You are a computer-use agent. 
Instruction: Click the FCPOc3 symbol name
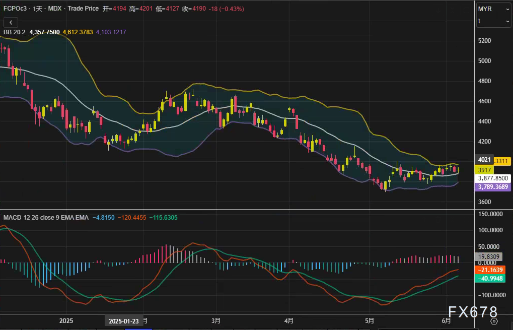pos(16,9)
